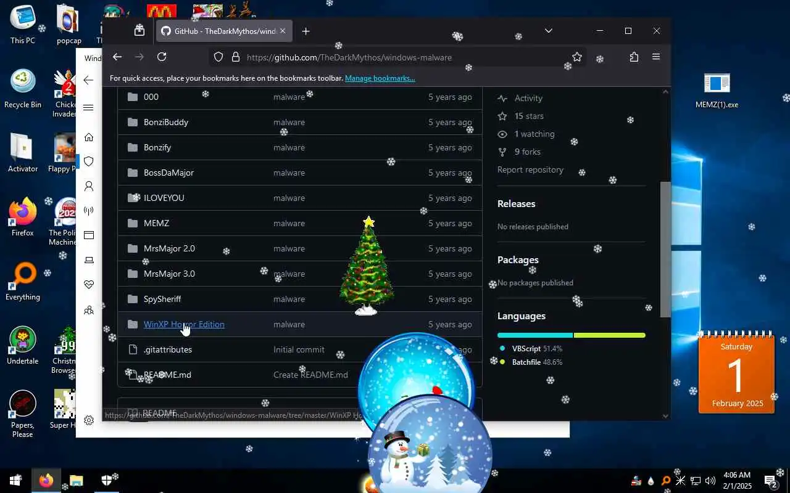
Task: View the 9 forks
Action: pos(528,152)
